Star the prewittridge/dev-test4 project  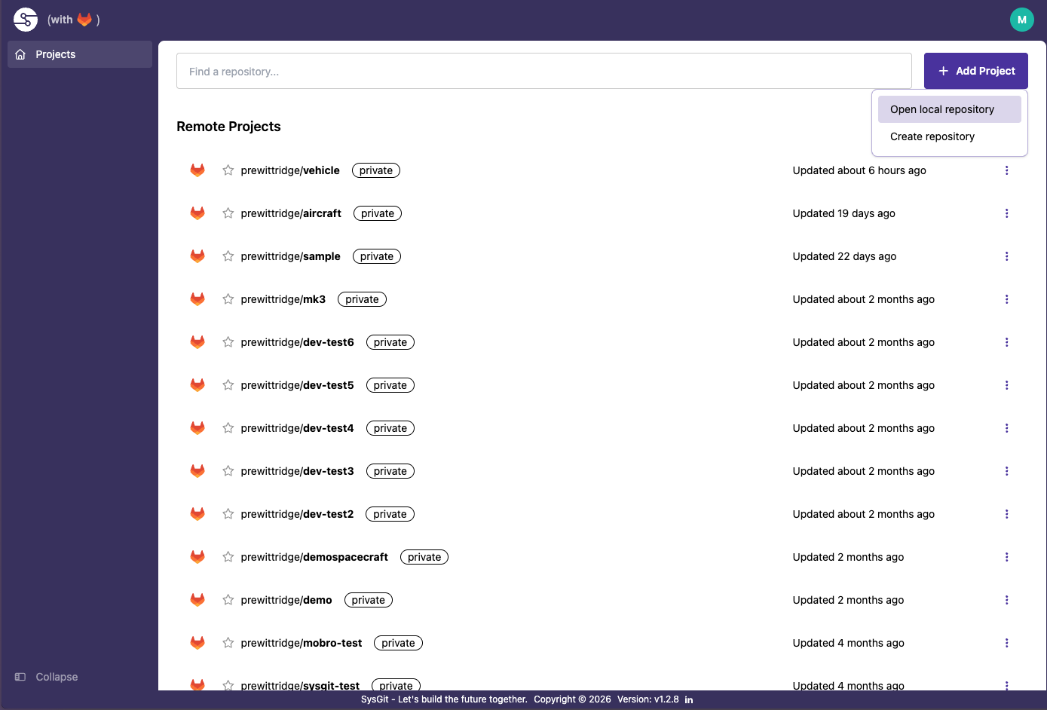pyautogui.click(x=228, y=428)
